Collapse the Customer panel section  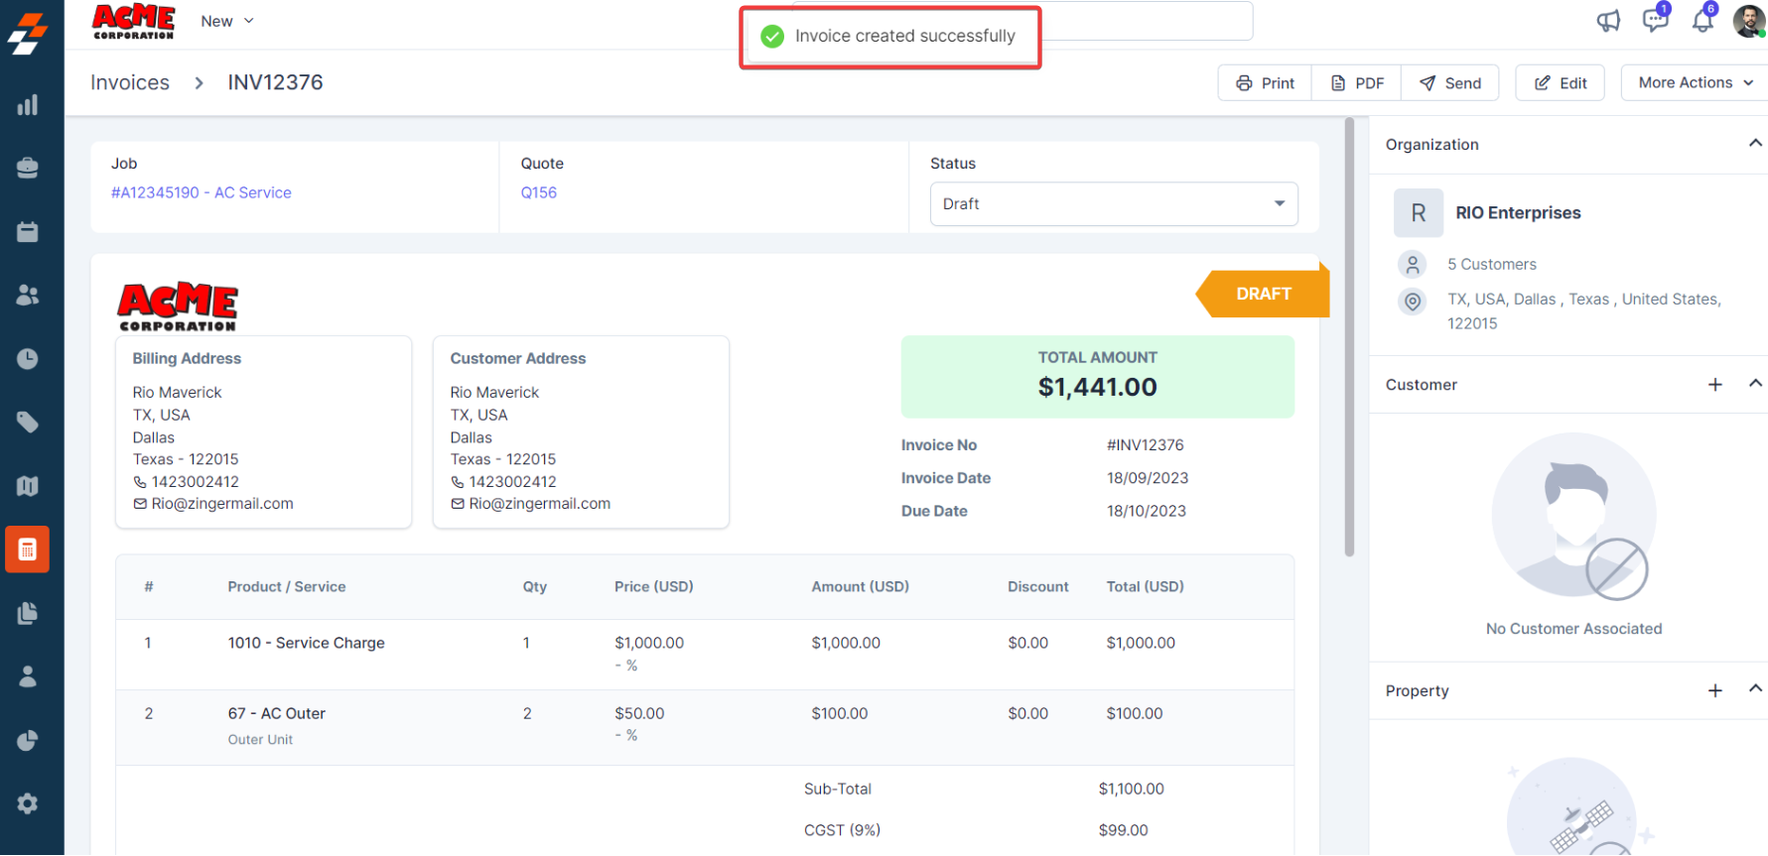point(1754,384)
